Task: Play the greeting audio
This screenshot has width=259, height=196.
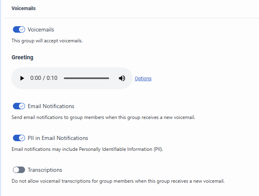Action: (22, 78)
